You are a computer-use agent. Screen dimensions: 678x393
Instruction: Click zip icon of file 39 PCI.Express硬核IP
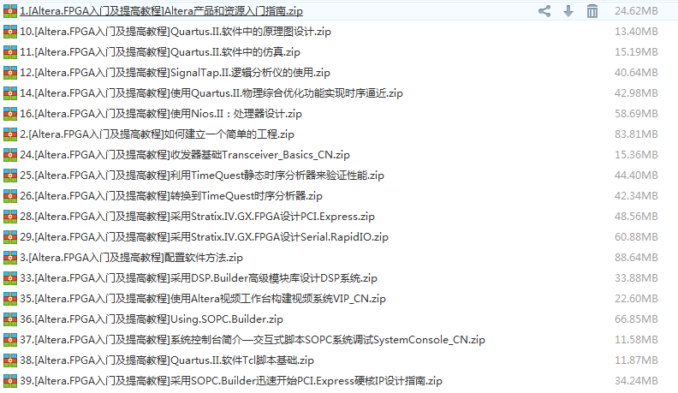[10, 380]
